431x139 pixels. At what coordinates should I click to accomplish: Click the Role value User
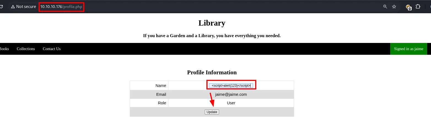pos(231,103)
